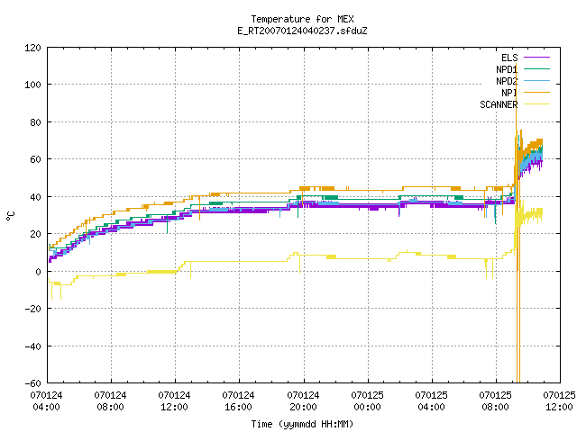Image resolution: width=577 pixels, height=432 pixels.
Task: Click the SCANNER legend label
Action: click(499, 104)
